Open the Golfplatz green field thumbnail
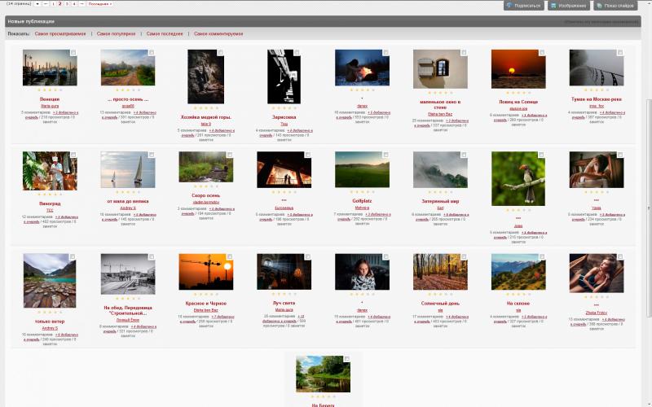This screenshot has height=407, width=652. pos(362,170)
